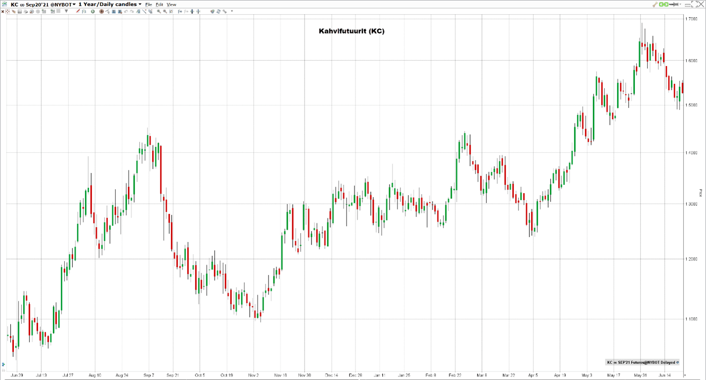The height and width of the screenshot is (380, 706).
Task: Click the globe icon in the toolbar
Action: click(x=212, y=11)
